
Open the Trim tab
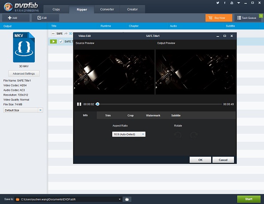(108, 115)
